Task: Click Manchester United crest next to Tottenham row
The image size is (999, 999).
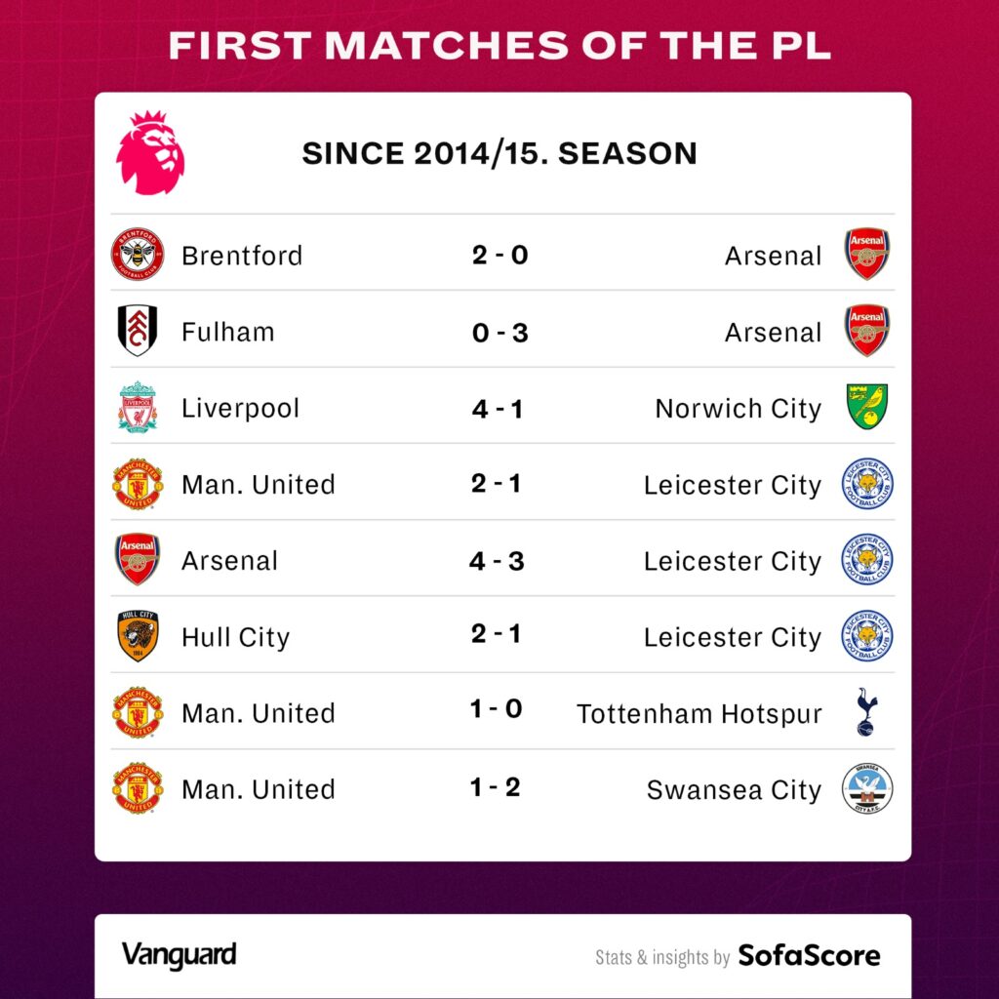Action: (138, 712)
